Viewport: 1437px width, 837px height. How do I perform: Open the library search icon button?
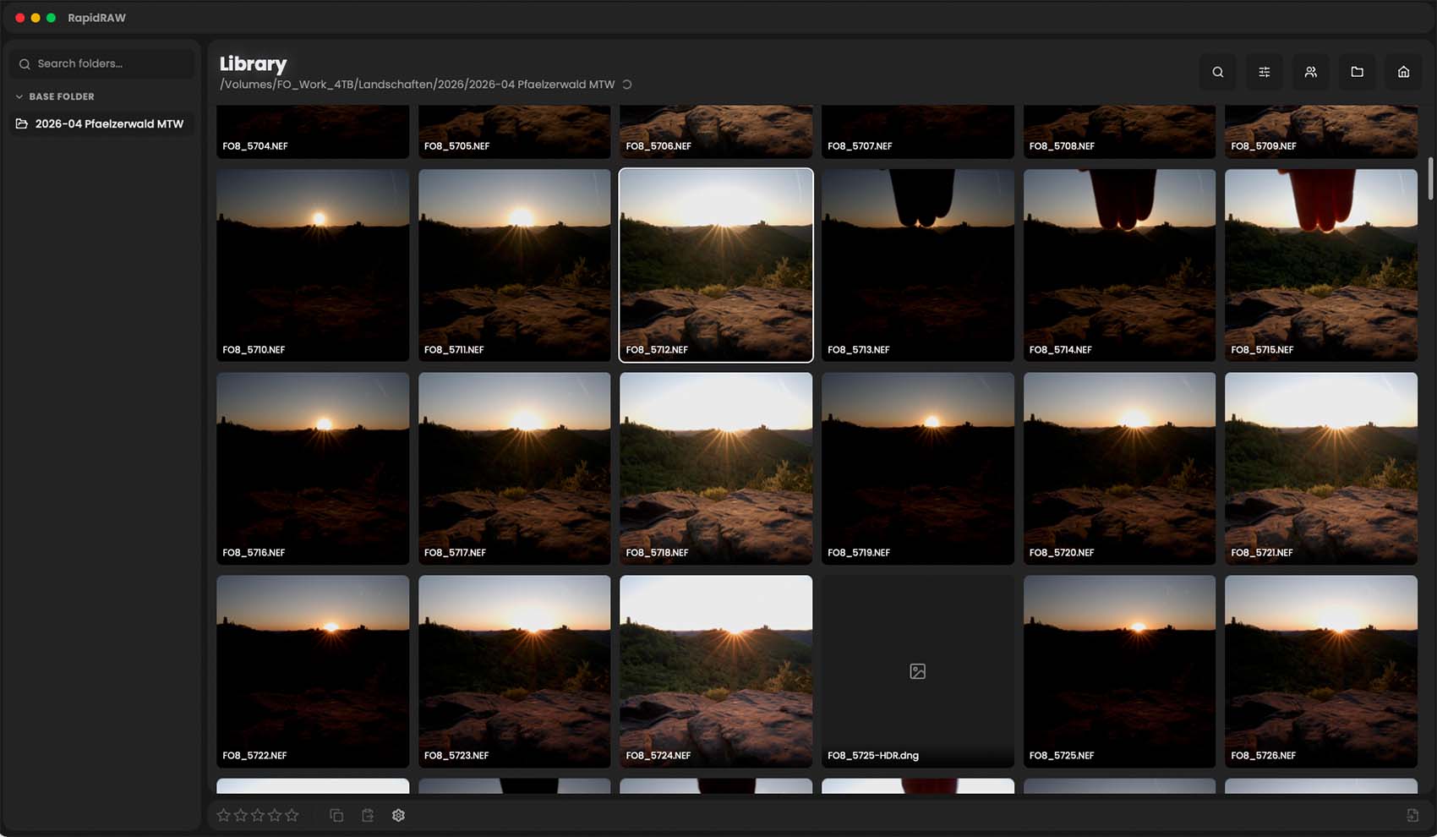[1217, 72]
